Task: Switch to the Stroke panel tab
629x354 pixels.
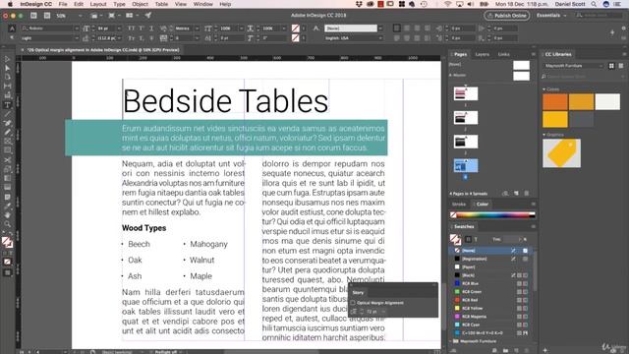Action: [x=459, y=205]
